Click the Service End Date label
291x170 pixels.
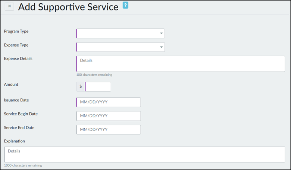19,127
